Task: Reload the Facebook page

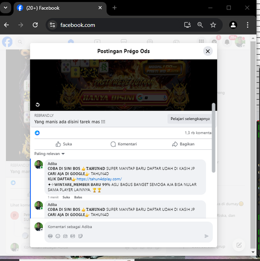Action: pyautogui.click(x=35, y=25)
